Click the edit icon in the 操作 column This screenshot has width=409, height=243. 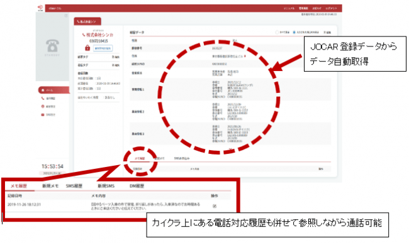pos(215,206)
